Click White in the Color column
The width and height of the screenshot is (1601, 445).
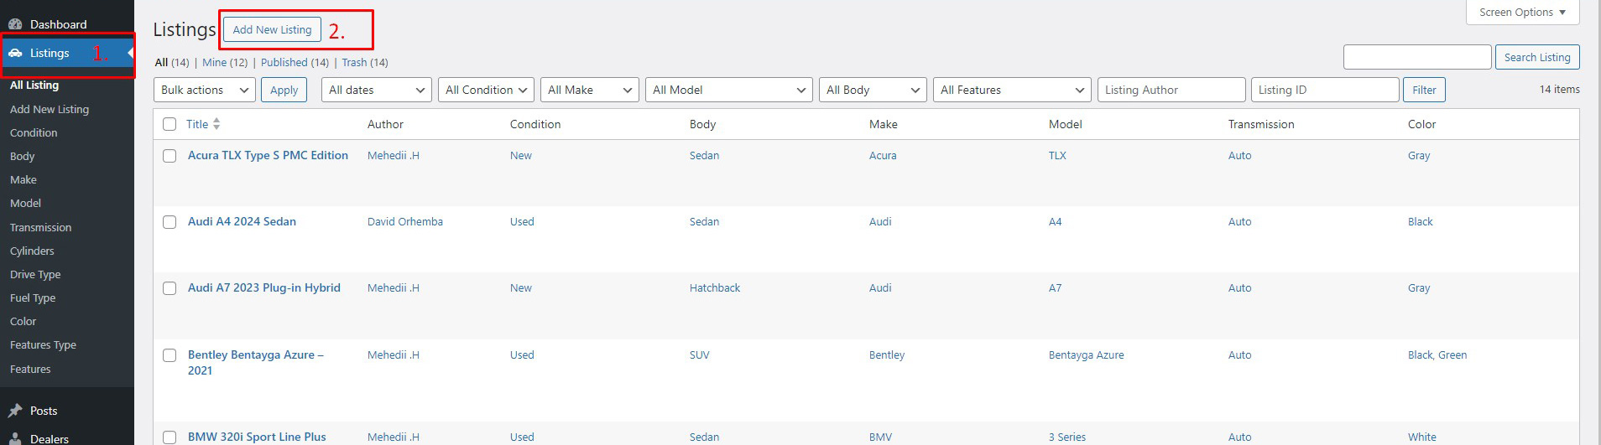tap(1422, 437)
